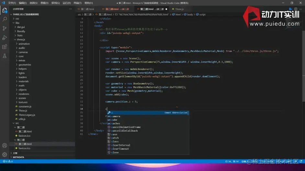Open the Testing flask icon
305x171 pixels.
tap(5, 56)
